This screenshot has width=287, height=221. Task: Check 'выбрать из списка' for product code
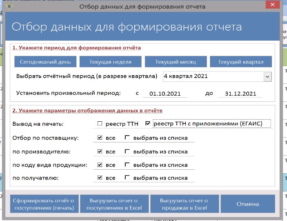click(x=127, y=165)
